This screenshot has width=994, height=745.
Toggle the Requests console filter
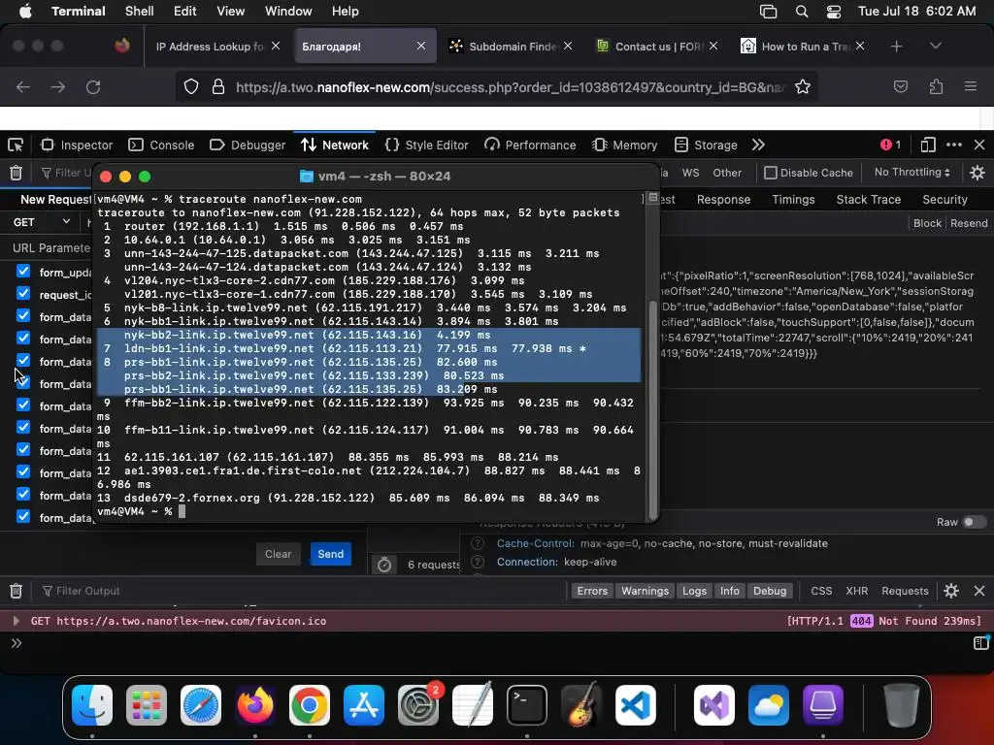click(905, 591)
